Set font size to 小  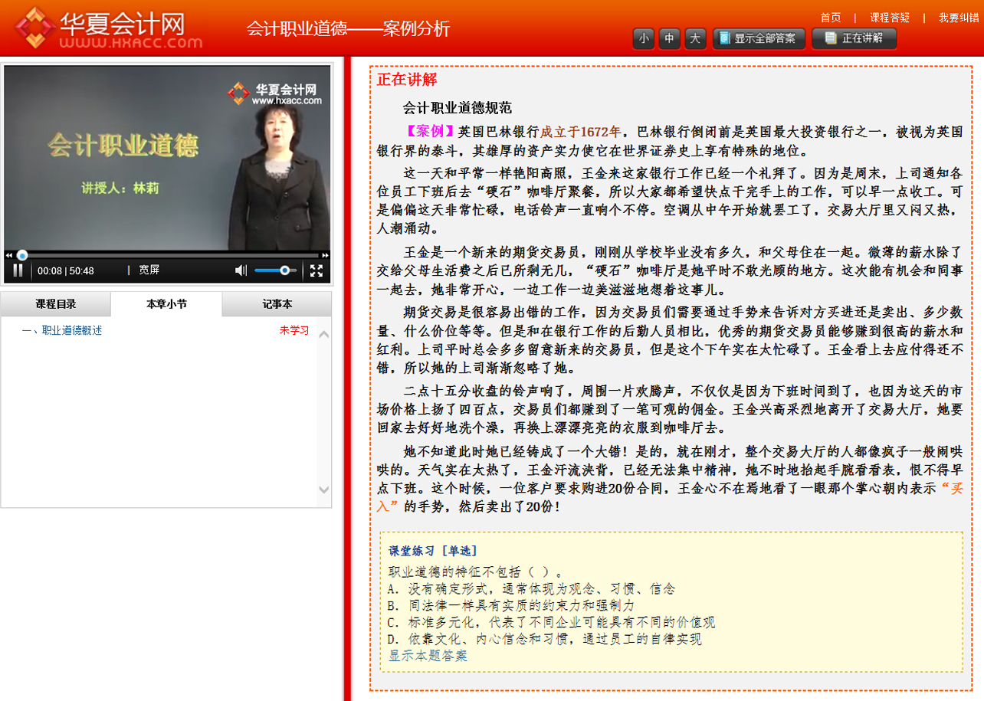644,38
